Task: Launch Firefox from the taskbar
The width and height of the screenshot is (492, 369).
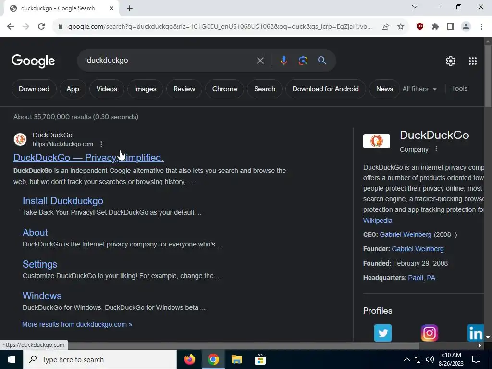Action: [189, 359]
